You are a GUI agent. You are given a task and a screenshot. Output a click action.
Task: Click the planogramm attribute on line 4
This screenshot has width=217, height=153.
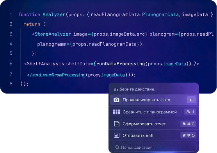tap(52, 44)
